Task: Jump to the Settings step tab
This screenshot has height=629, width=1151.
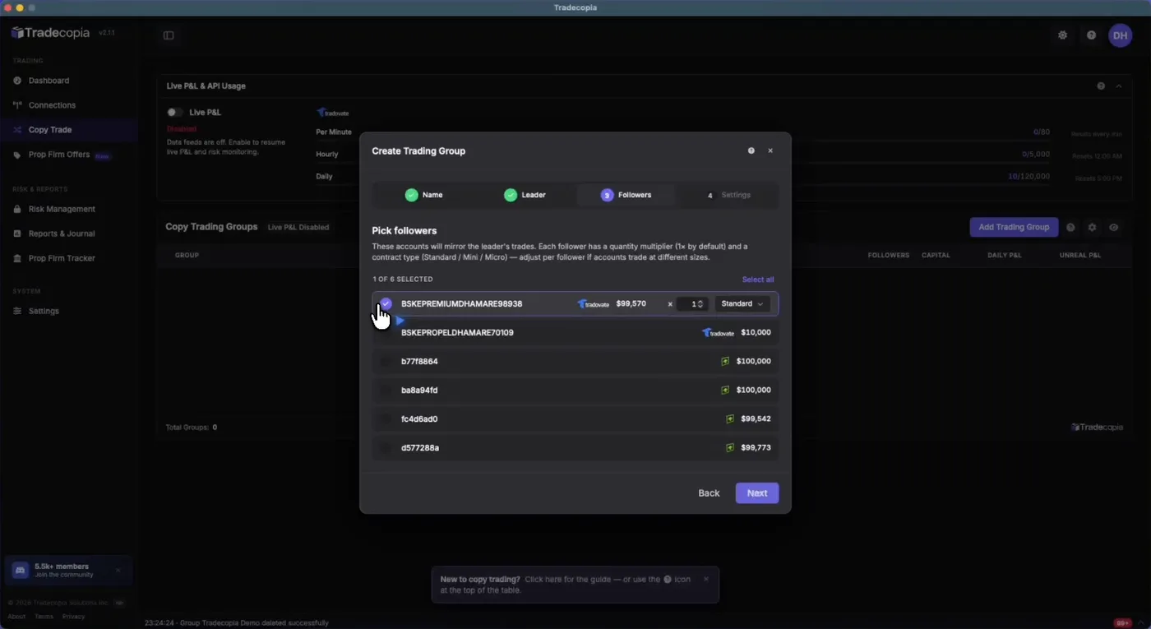Action: pyautogui.click(x=728, y=195)
